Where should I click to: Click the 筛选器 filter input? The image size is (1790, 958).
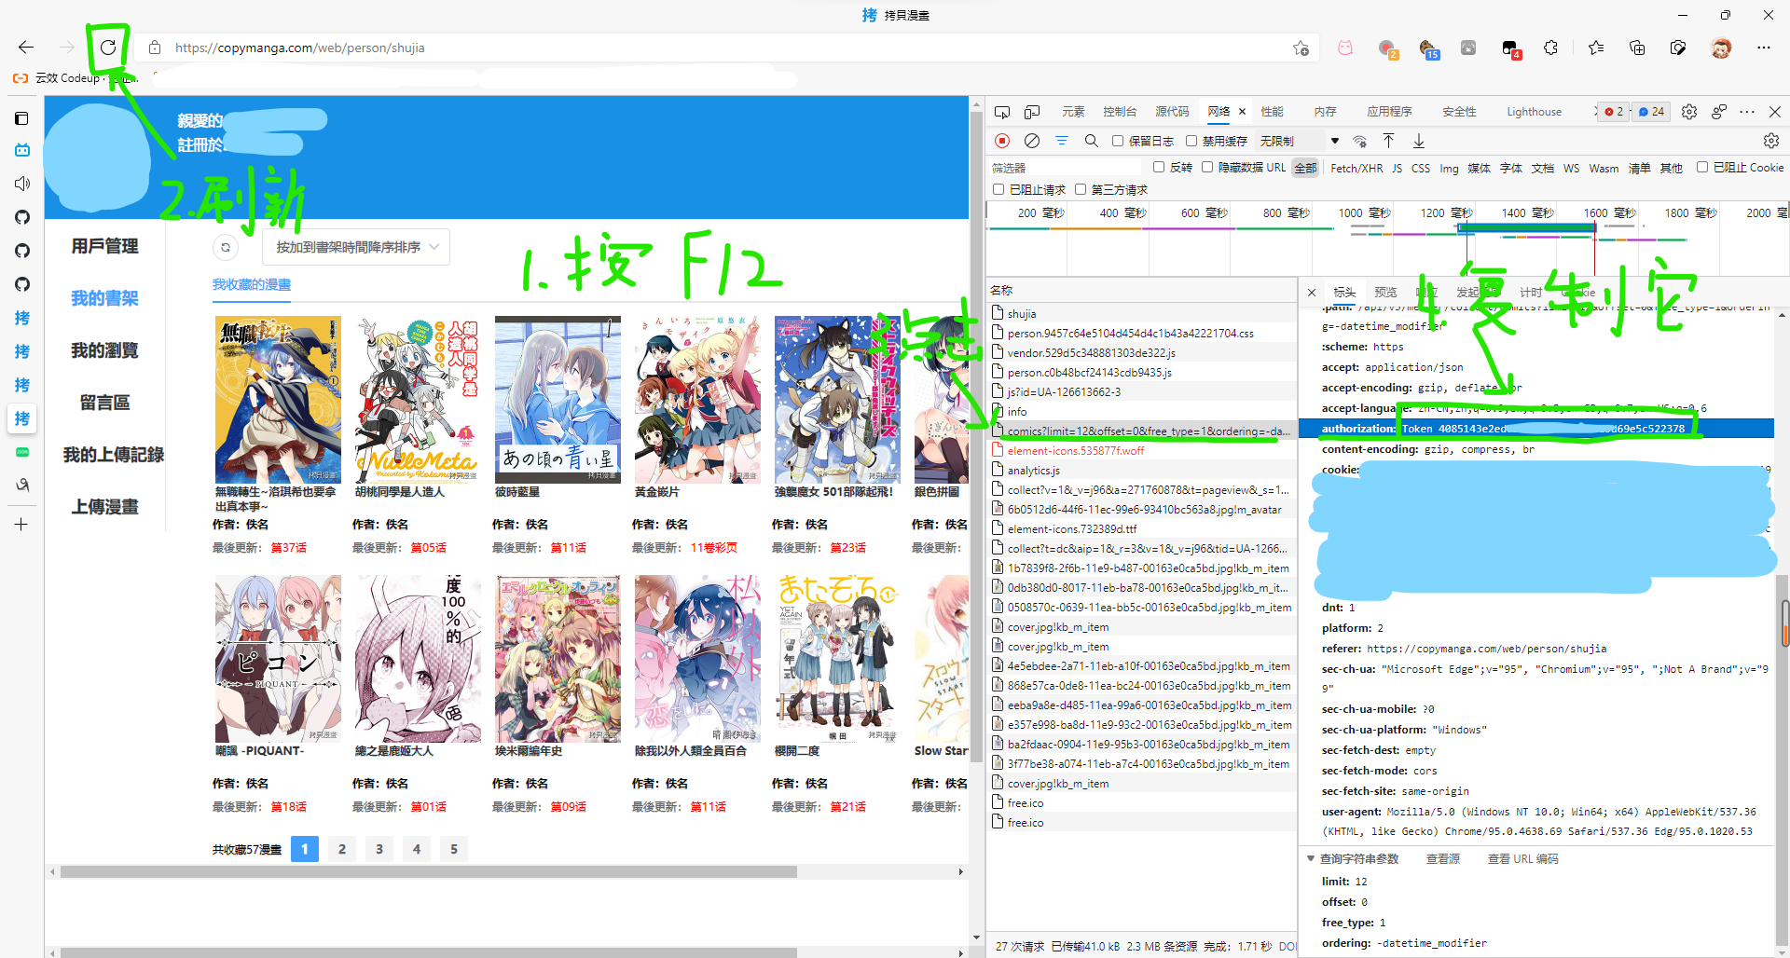click(x=1067, y=168)
